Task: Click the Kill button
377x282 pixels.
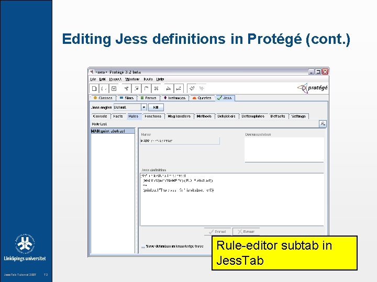Action: point(156,107)
